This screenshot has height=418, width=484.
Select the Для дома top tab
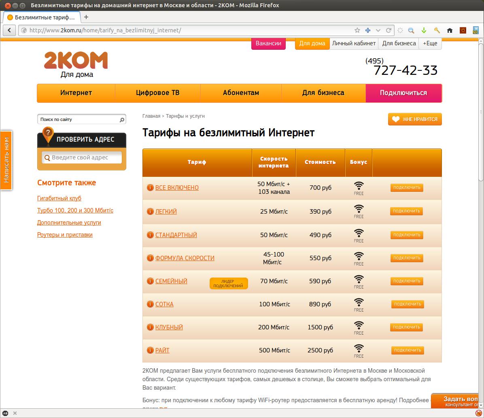(x=312, y=44)
